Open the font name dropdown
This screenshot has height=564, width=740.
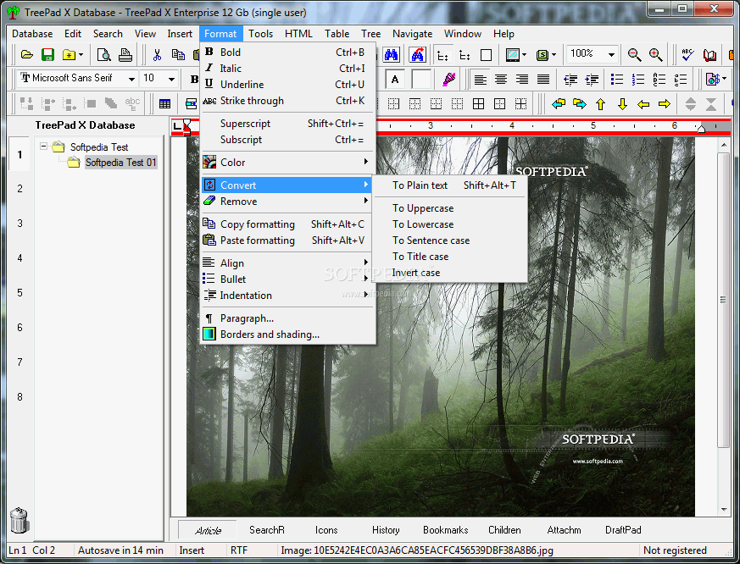[x=131, y=79]
